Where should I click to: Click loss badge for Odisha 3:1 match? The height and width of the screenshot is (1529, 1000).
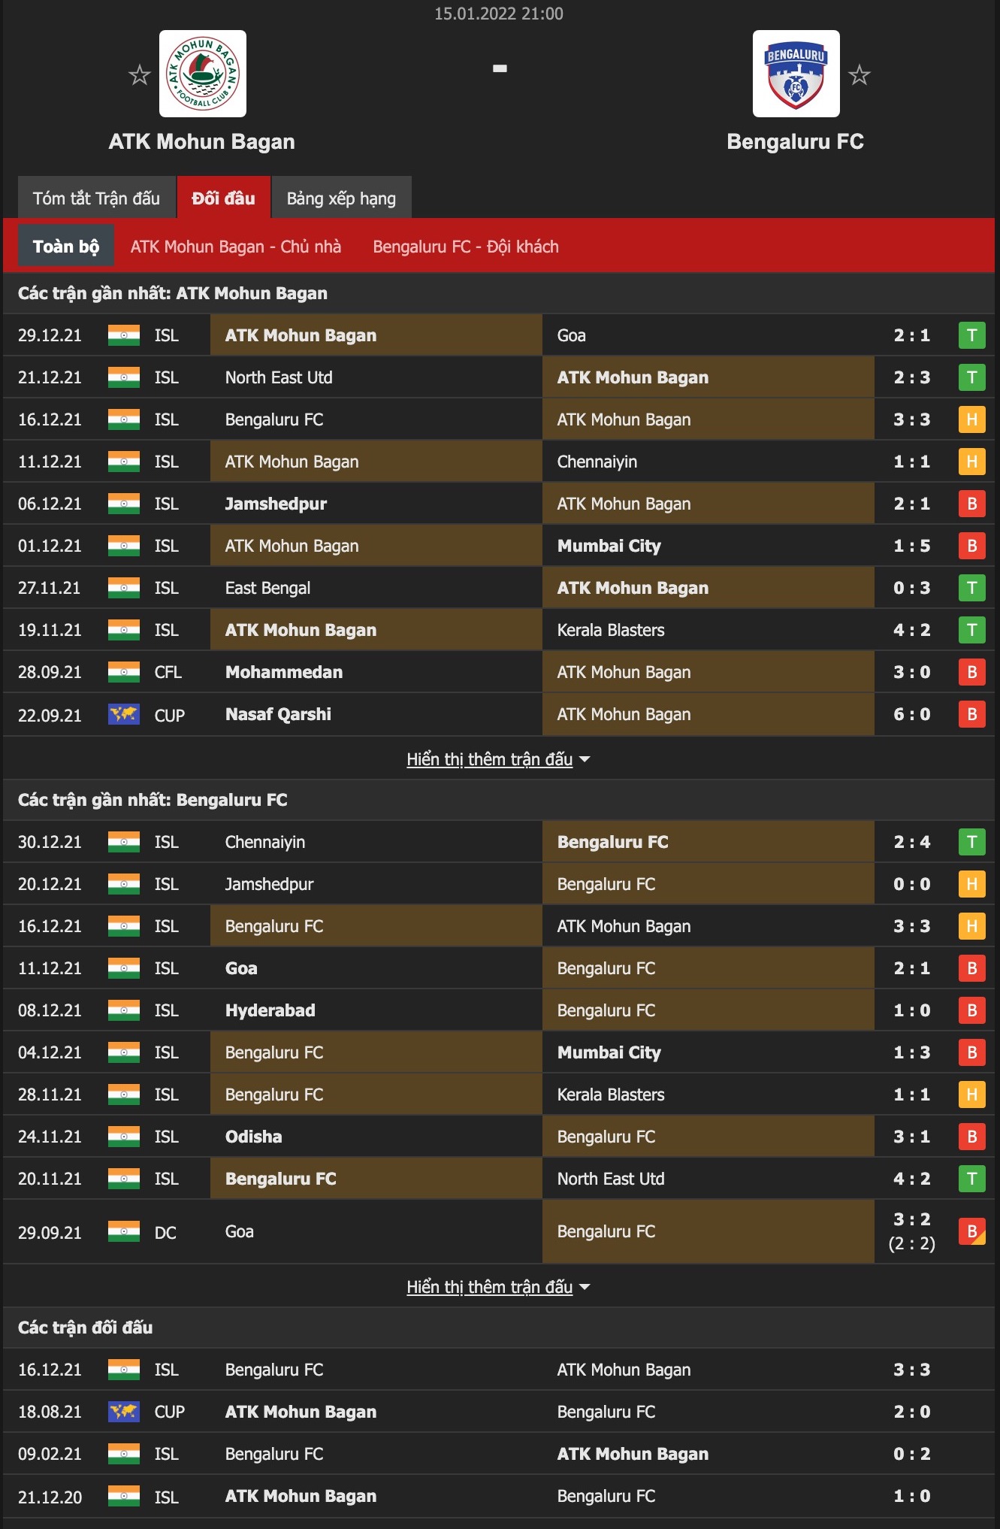coord(971,1137)
